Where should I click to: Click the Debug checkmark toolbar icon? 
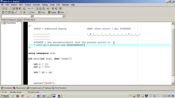click(x=16, y=12)
